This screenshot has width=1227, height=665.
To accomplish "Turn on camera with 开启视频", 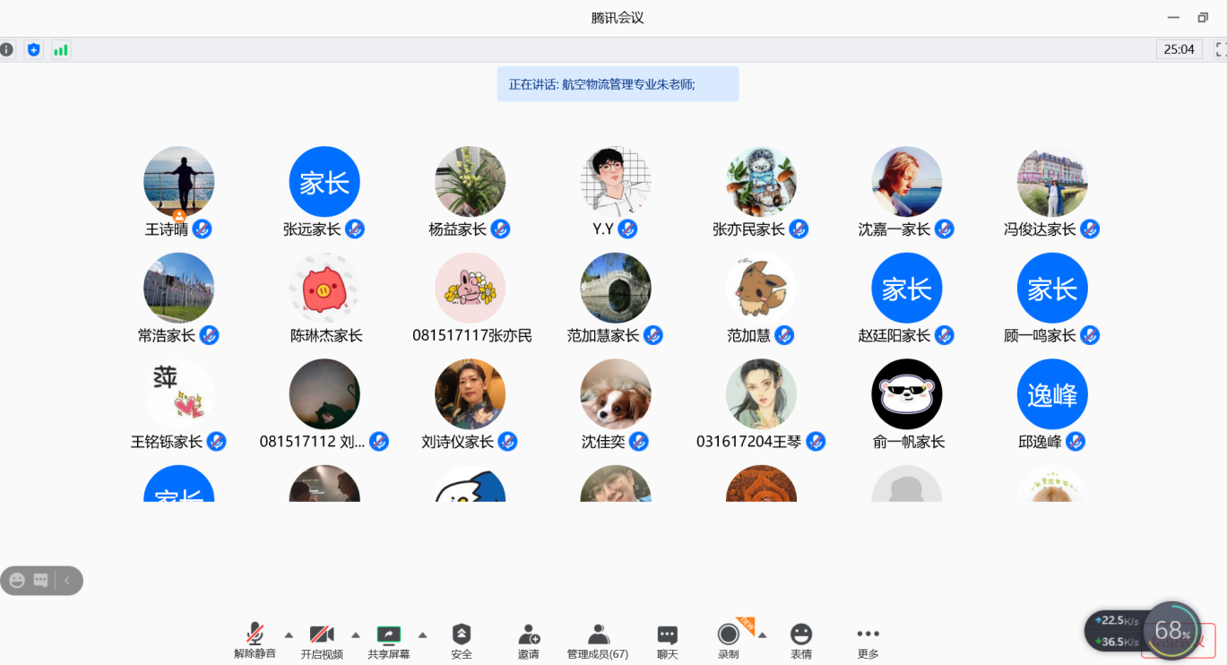I will [x=322, y=641].
